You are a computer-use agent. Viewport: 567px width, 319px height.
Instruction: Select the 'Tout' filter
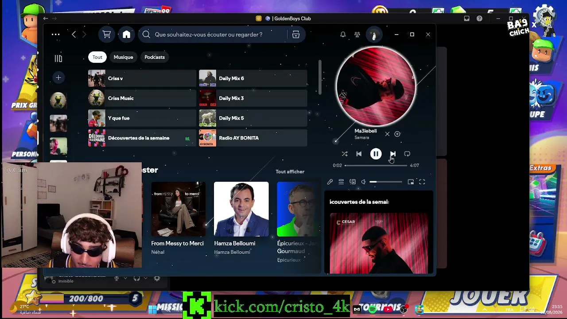[x=97, y=57]
